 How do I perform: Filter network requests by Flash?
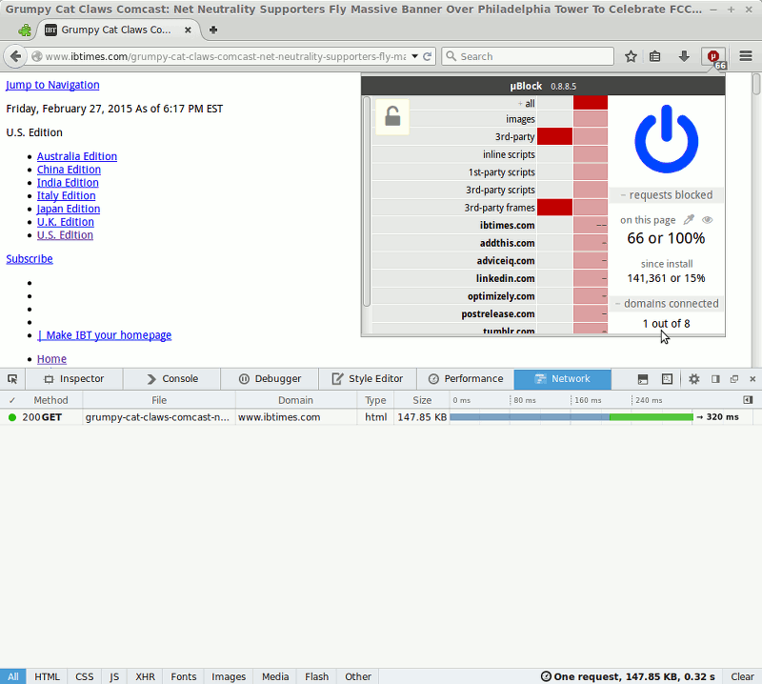(x=317, y=676)
